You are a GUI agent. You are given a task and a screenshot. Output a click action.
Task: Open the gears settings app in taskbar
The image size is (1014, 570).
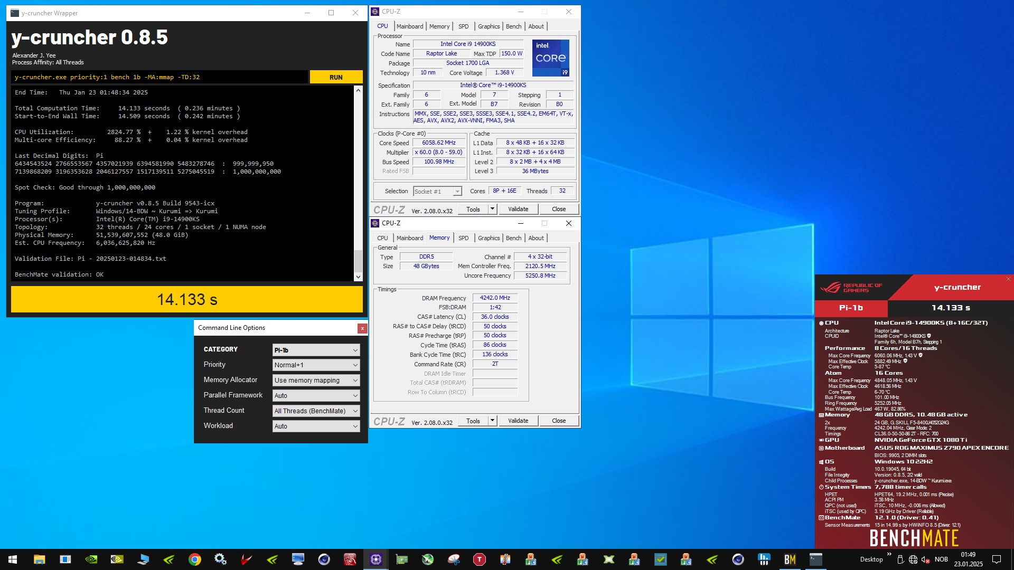tap(221, 559)
